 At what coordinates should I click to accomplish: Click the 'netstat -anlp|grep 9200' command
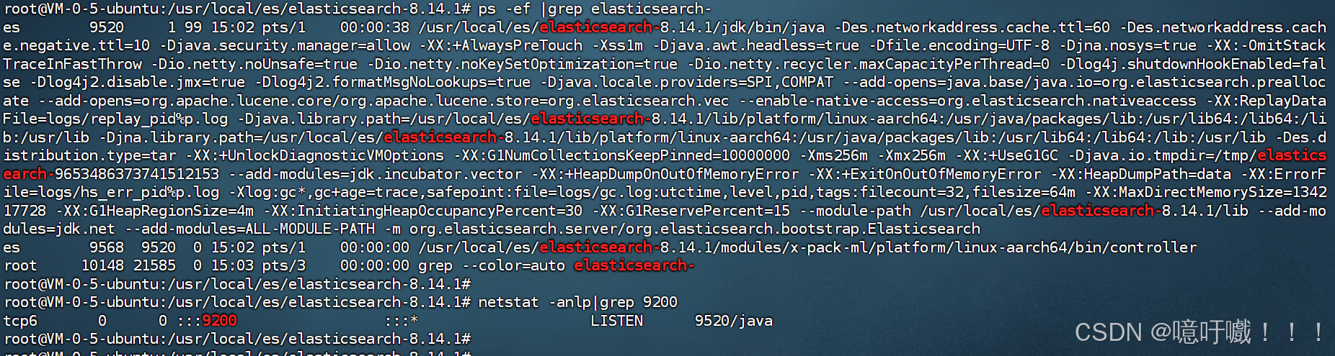click(578, 303)
